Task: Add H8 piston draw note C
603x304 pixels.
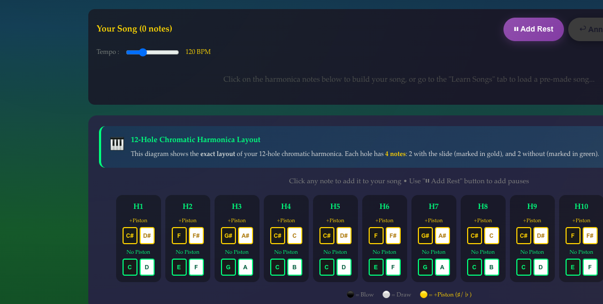Action: [x=492, y=236]
